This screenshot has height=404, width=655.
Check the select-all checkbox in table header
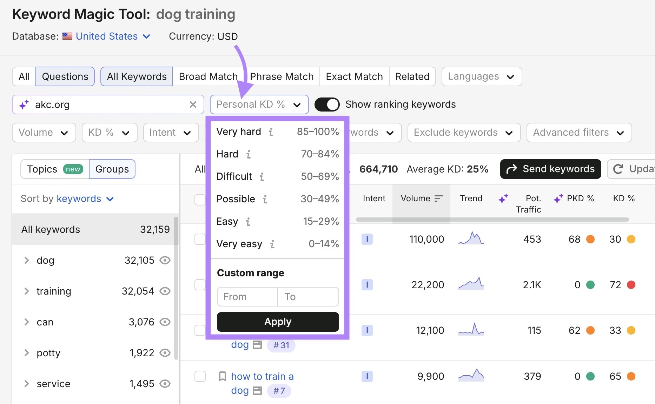click(x=200, y=200)
